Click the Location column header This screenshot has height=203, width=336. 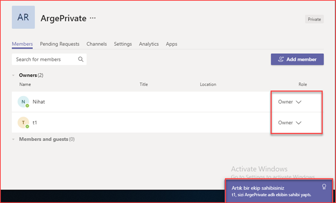(x=208, y=85)
